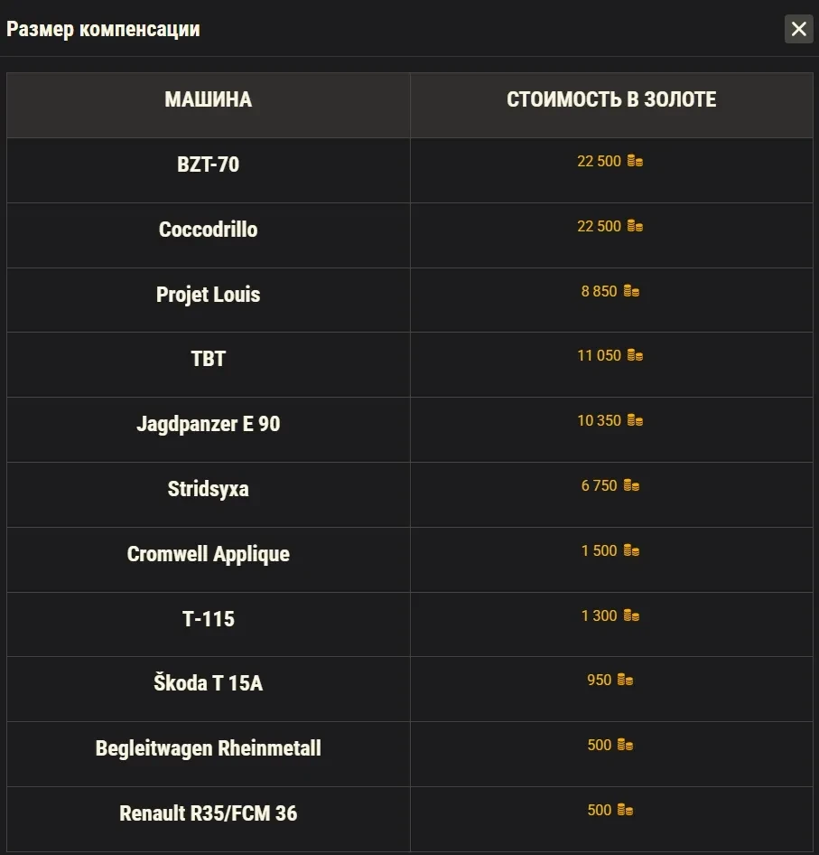Click the МАШИНА column header
This screenshot has height=855, width=819.
(208, 100)
